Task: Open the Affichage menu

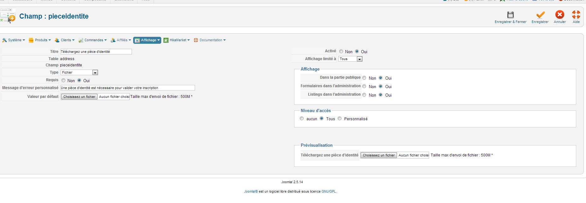Action: click(x=147, y=40)
